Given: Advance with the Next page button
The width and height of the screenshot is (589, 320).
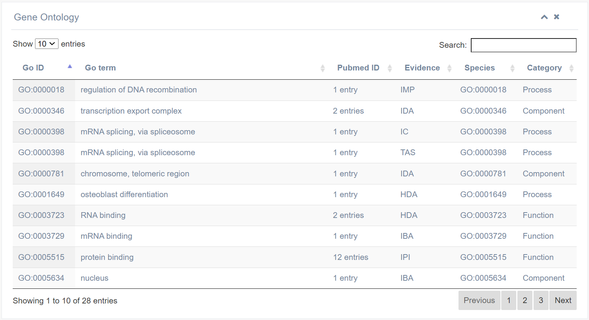Looking at the screenshot, I should pyautogui.click(x=563, y=300).
